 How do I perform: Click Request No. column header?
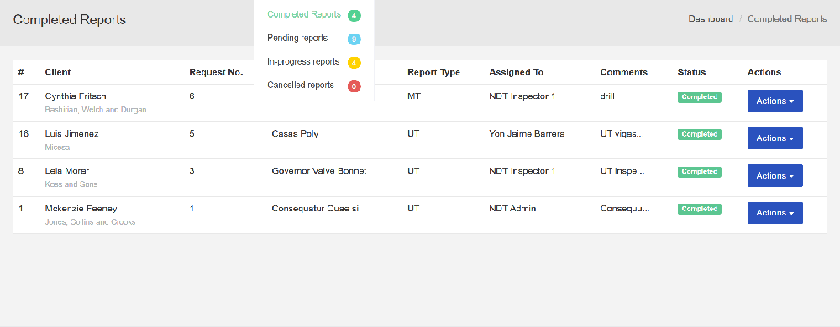216,73
